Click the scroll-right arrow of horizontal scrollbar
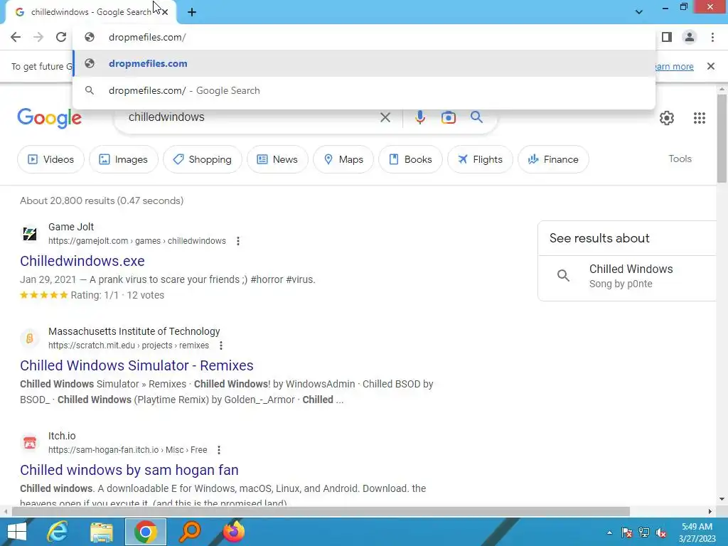The image size is (728, 546). [710, 512]
